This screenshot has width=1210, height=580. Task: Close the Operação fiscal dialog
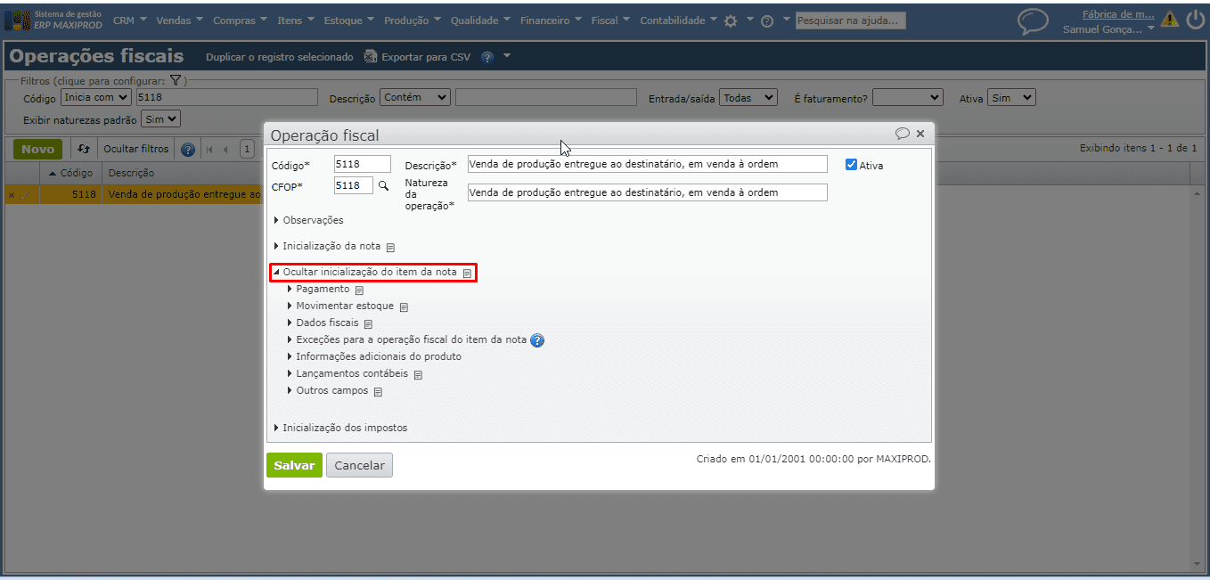click(920, 134)
